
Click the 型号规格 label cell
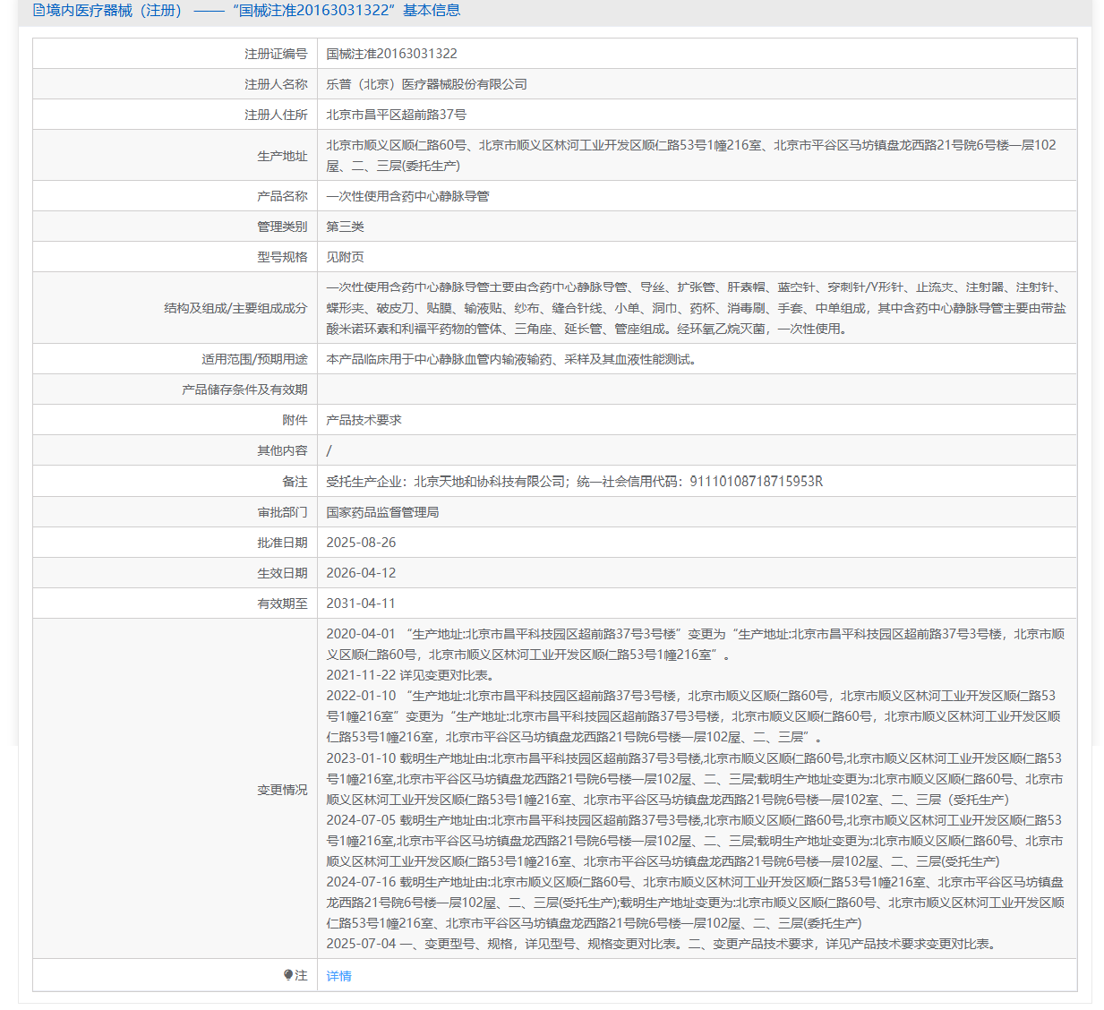pos(175,257)
